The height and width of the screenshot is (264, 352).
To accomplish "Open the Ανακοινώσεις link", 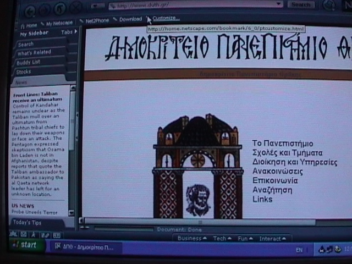I will 277,171.
